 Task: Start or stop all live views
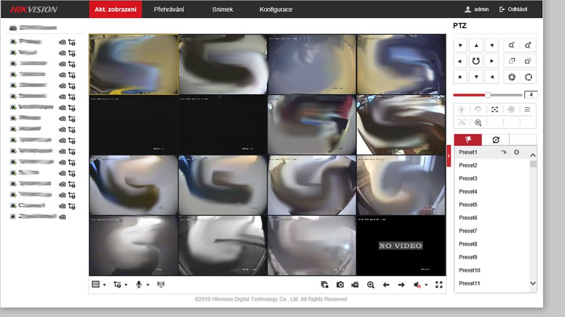coord(325,284)
